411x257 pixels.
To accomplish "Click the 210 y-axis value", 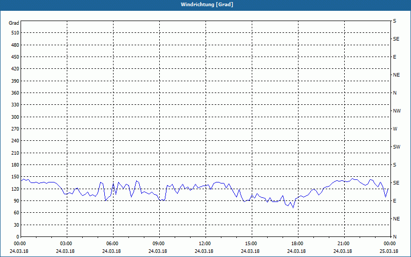I will click(x=15, y=153).
